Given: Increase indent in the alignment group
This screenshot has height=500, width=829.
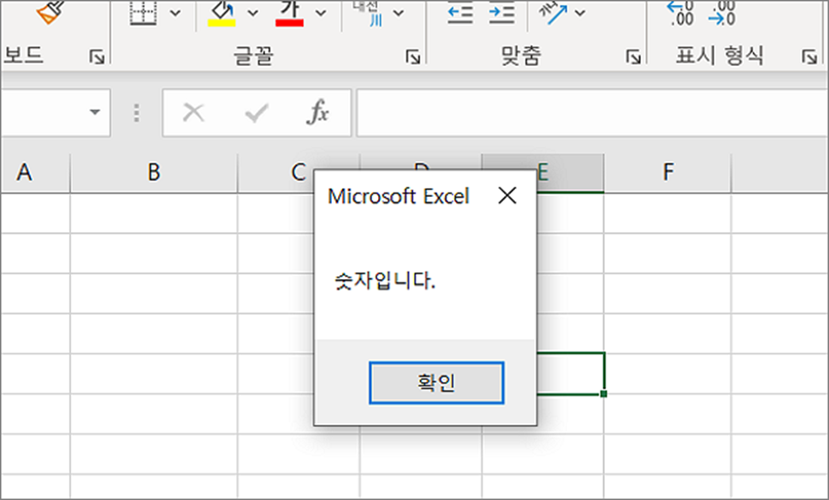Looking at the screenshot, I should pos(501,13).
